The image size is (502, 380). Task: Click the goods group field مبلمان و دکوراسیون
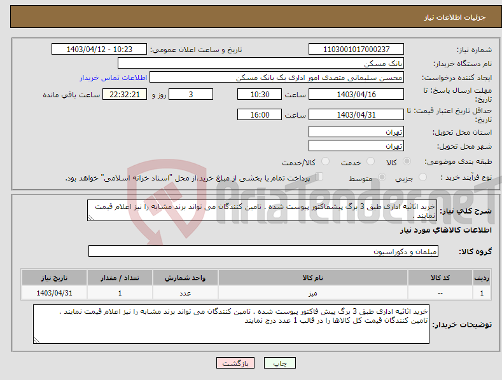263,251
